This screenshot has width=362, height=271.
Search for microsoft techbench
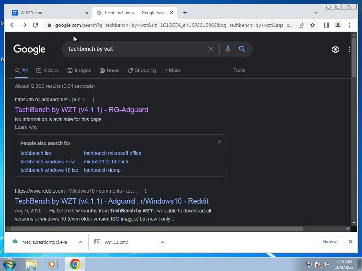106,162
